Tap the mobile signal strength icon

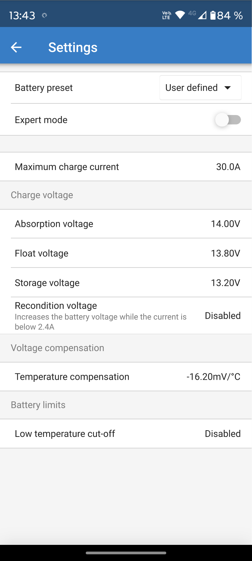202,15
